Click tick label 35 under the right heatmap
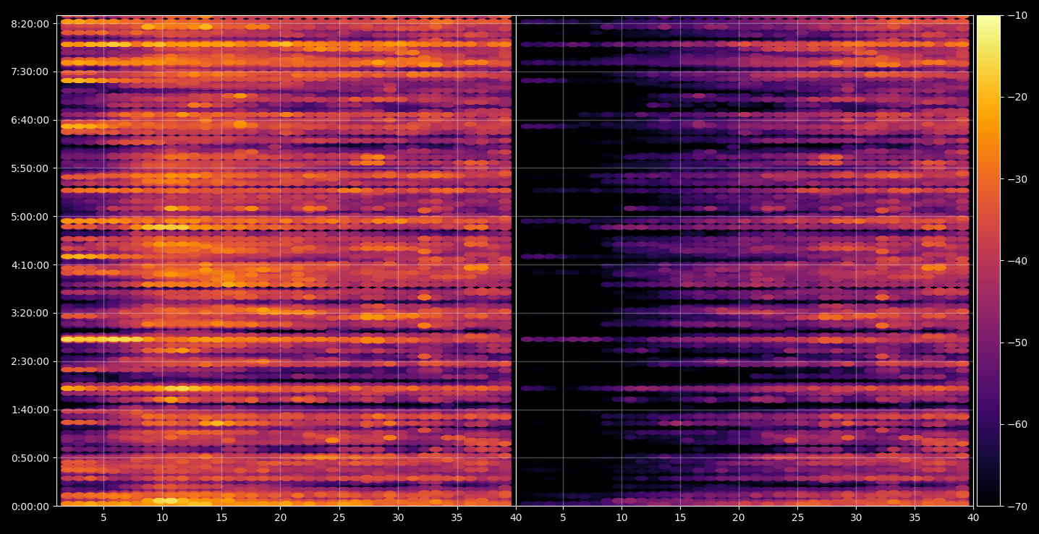1039x534 pixels. click(915, 517)
